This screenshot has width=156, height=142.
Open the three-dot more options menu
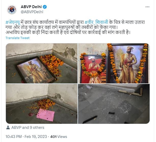tap(147, 7)
